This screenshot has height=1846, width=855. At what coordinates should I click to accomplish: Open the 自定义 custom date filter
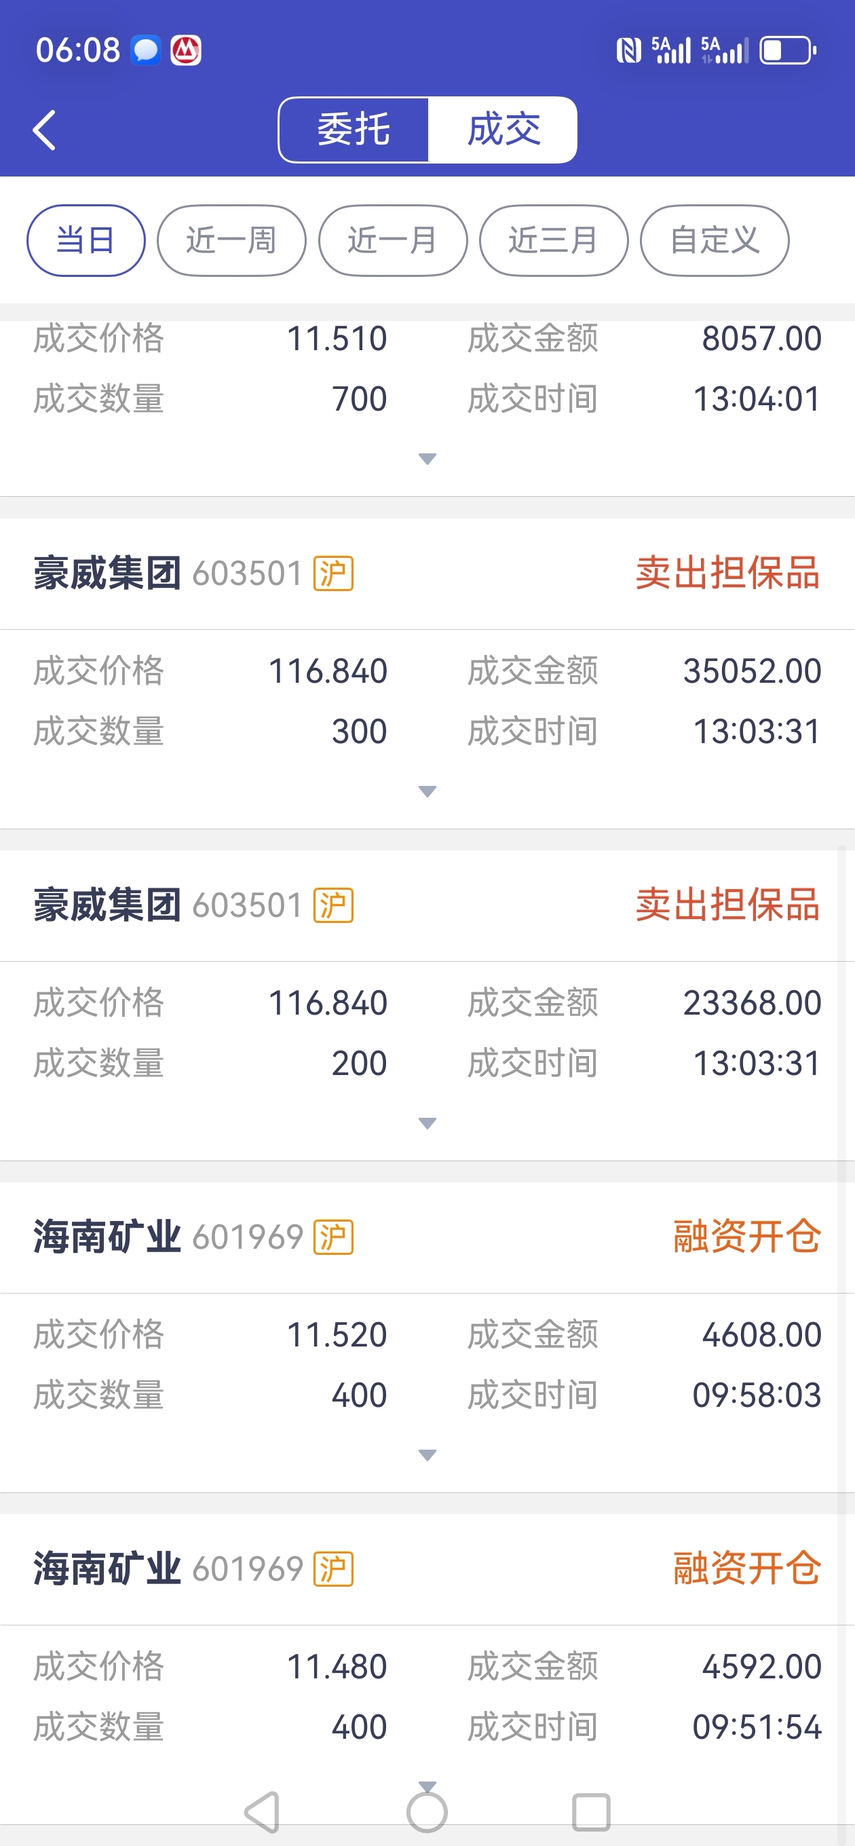(715, 241)
